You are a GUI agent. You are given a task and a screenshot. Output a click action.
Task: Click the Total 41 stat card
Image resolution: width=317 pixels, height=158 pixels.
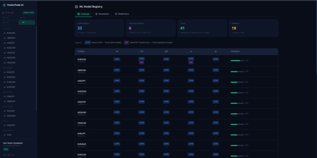tap(202, 28)
